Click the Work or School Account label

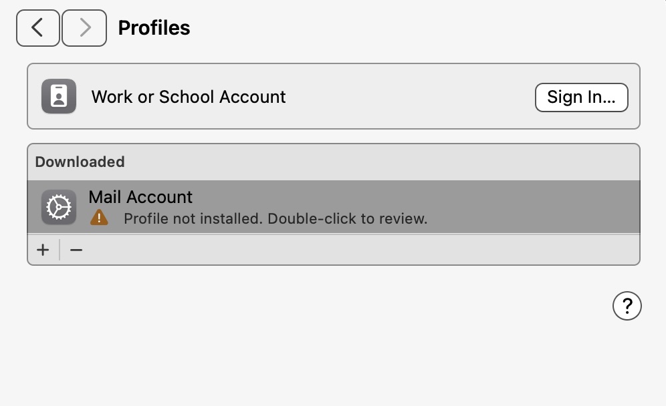(189, 97)
